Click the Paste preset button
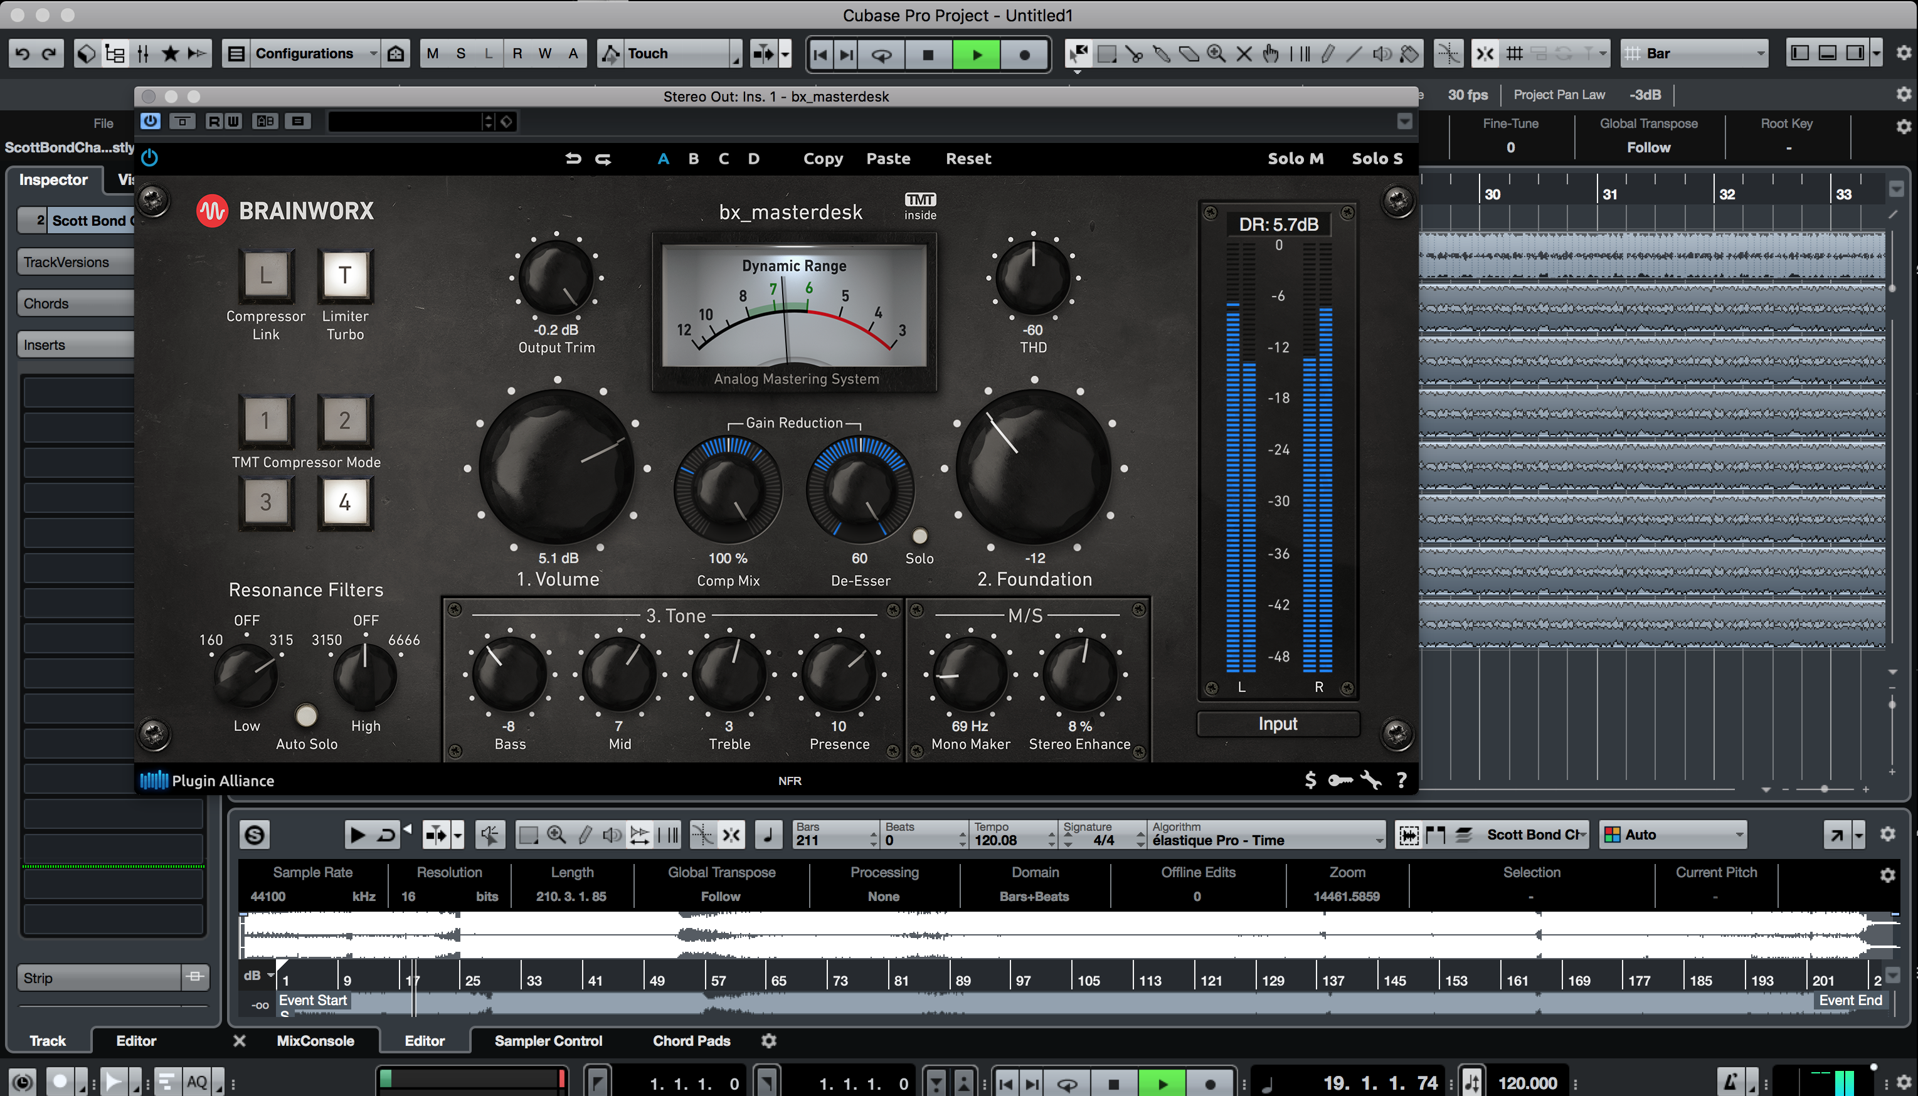 pyautogui.click(x=889, y=158)
